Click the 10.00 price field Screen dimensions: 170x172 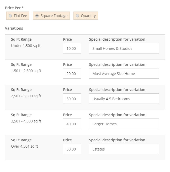point(72,48)
